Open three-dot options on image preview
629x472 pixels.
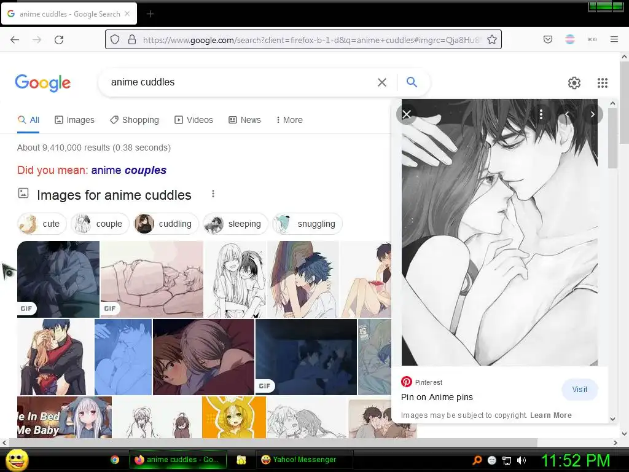[x=541, y=114]
